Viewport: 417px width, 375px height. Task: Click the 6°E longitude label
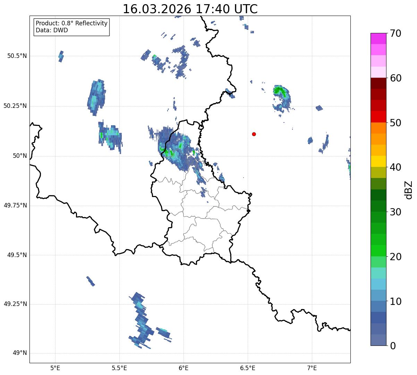pyautogui.click(x=184, y=368)
